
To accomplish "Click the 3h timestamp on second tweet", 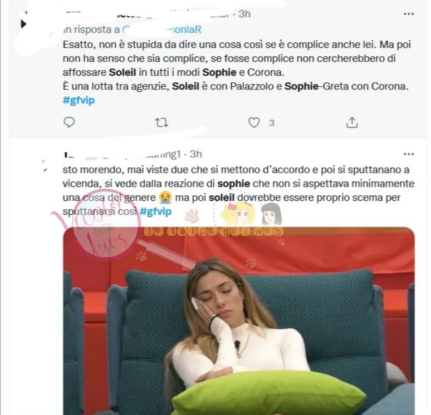I will (x=195, y=154).
